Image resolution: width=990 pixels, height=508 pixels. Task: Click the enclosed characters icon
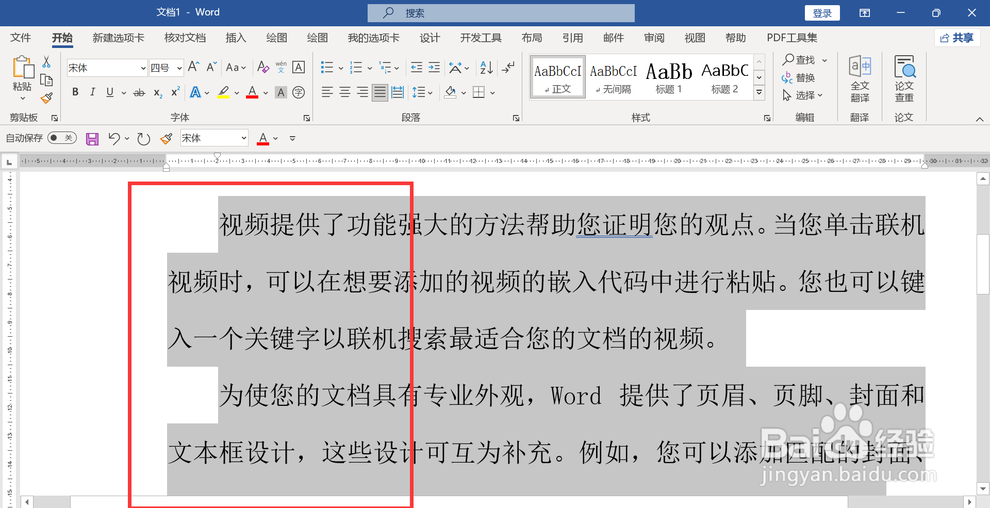click(299, 92)
